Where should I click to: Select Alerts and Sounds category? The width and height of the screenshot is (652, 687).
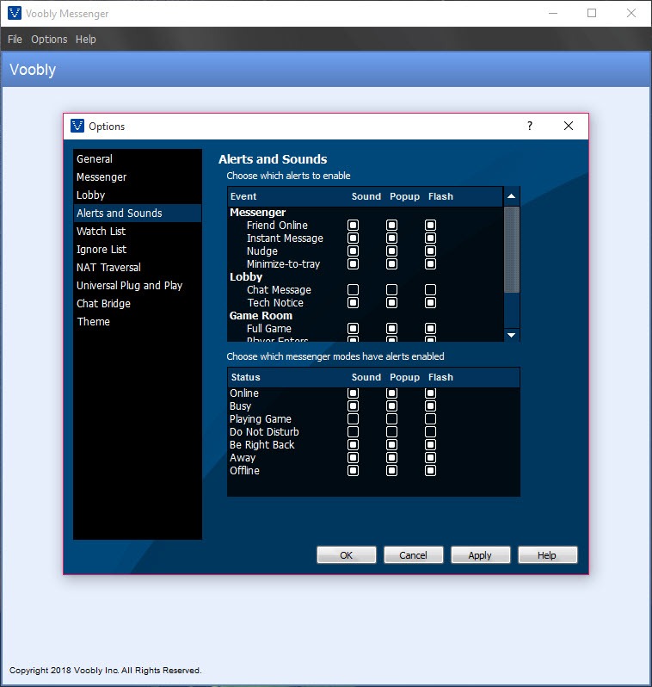(138, 213)
